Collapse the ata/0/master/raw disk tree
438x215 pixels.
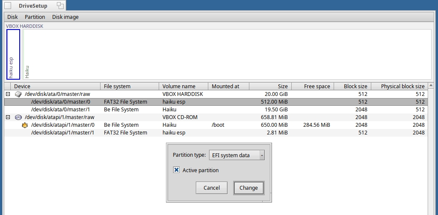click(x=8, y=94)
